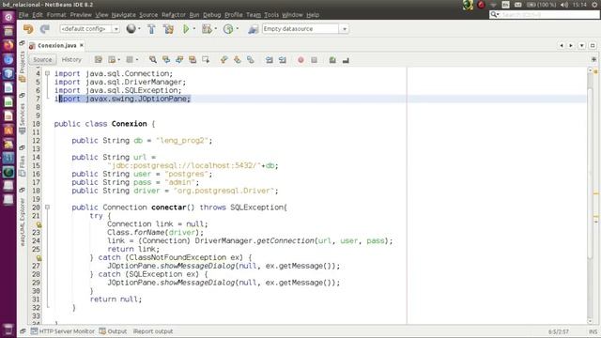The height and width of the screenshot is (338, 601).
Task: Open iReport output window
Action: pos(153,331)
